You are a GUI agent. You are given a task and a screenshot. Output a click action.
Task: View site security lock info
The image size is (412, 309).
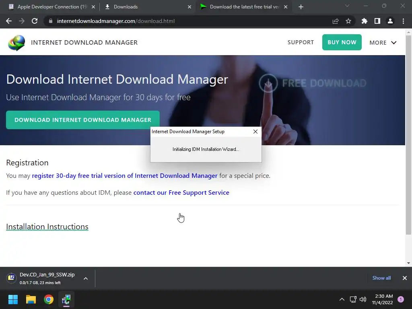coord(51,21)
